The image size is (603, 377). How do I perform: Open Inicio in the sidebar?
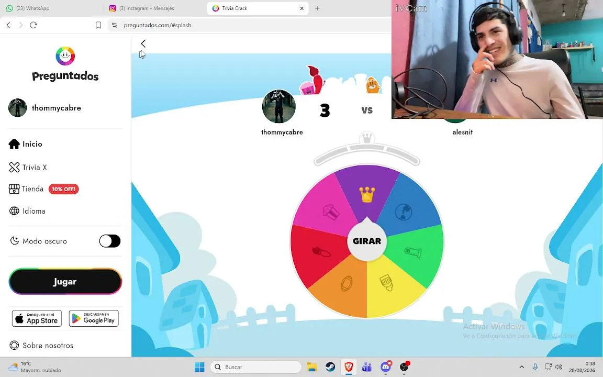pos(25,144)
